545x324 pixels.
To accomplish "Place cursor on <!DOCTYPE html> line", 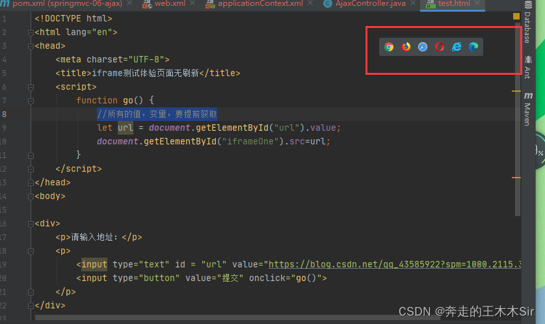I will tap(73, 18).
